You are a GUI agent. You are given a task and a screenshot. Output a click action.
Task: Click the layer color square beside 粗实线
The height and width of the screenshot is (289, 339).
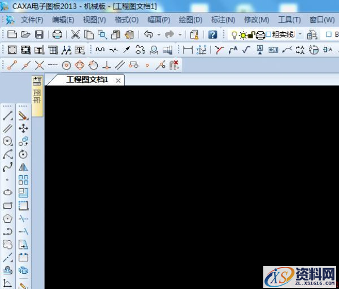tap(268, 34)
